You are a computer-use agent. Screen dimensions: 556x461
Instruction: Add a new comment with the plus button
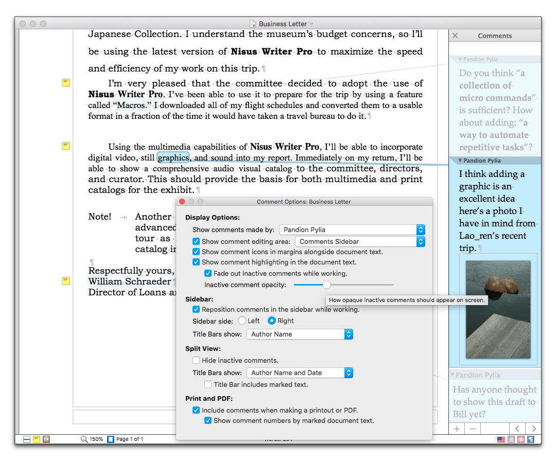[x=457, y=429]
